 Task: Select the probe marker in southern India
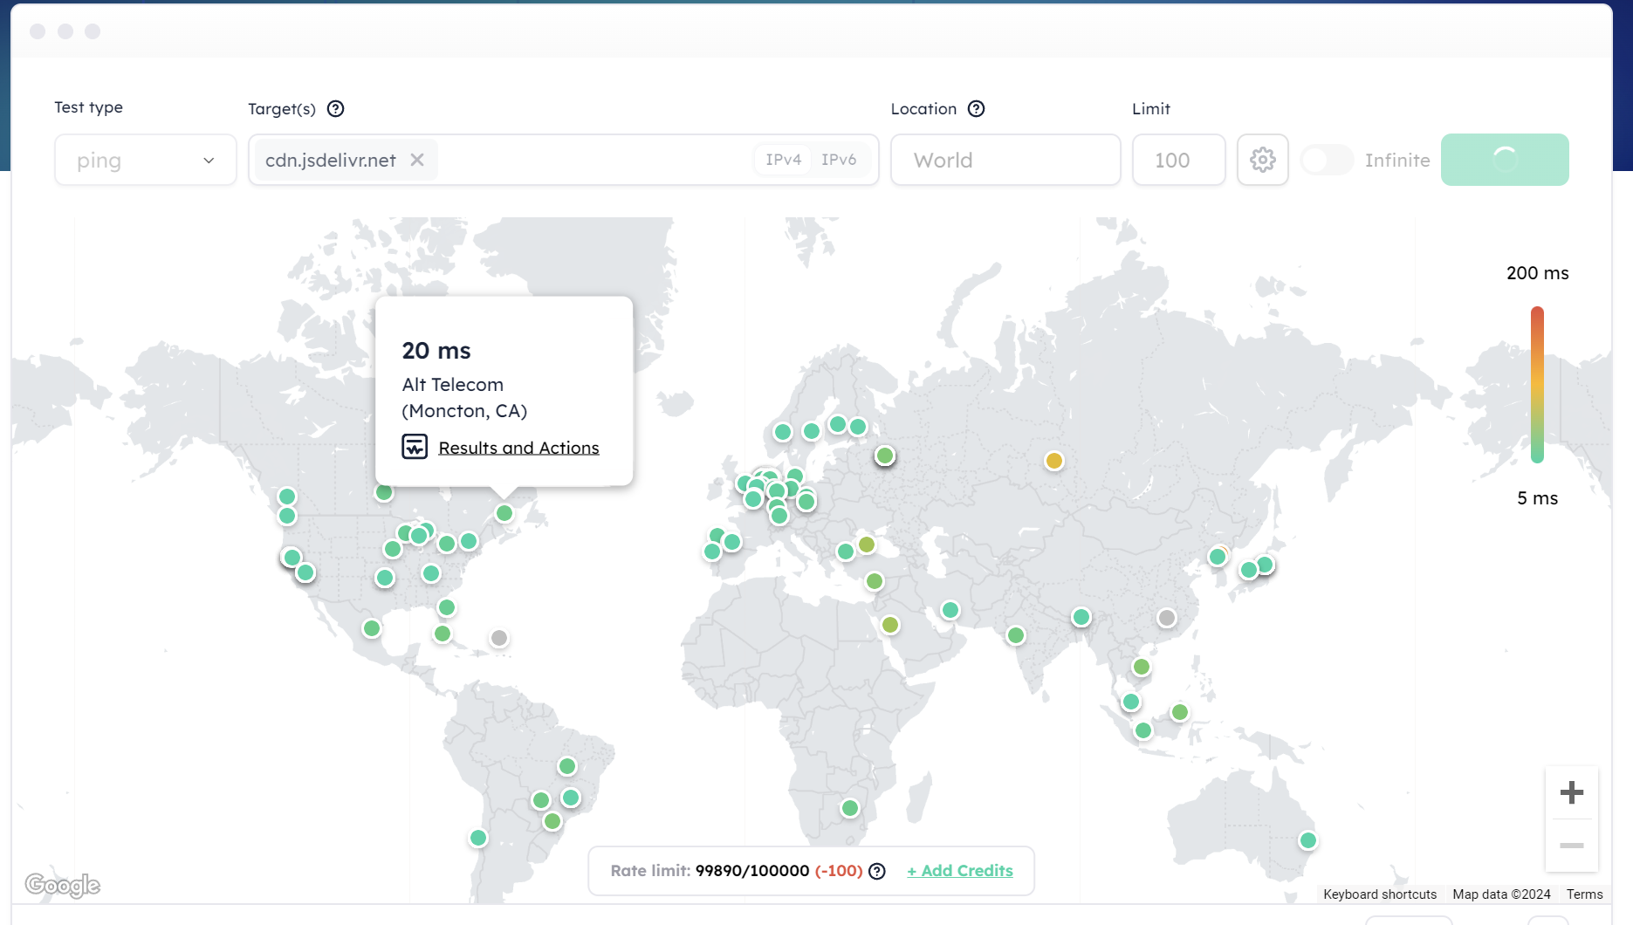tap(1016, 635)
